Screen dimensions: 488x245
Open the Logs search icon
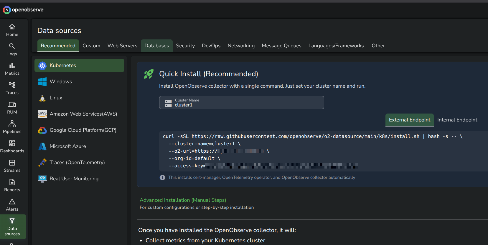[12, 46]
